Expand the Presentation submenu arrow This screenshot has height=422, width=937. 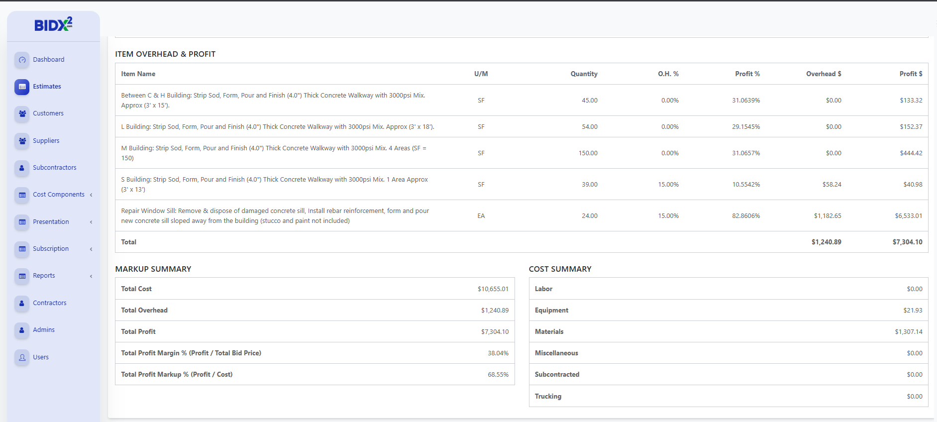tap(91, 222)
